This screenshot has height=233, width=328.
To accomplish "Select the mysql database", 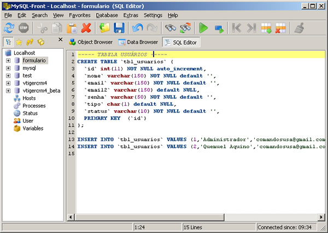I will pos(30,68).
